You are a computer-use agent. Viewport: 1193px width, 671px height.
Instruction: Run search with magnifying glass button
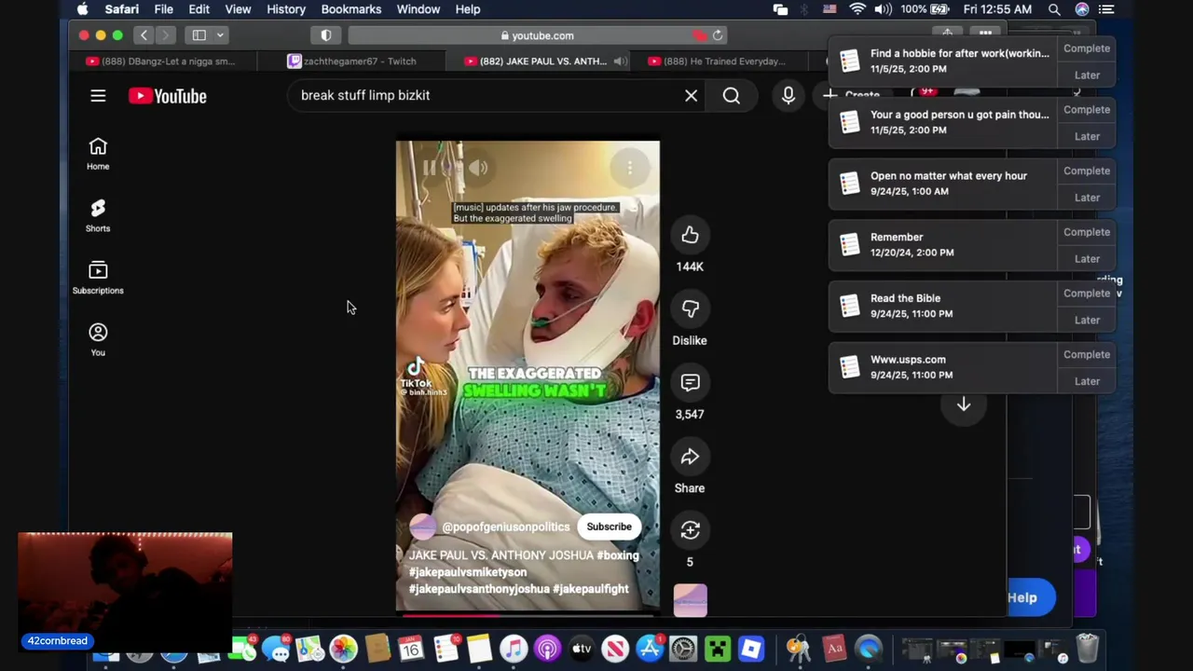pos(732,95)
